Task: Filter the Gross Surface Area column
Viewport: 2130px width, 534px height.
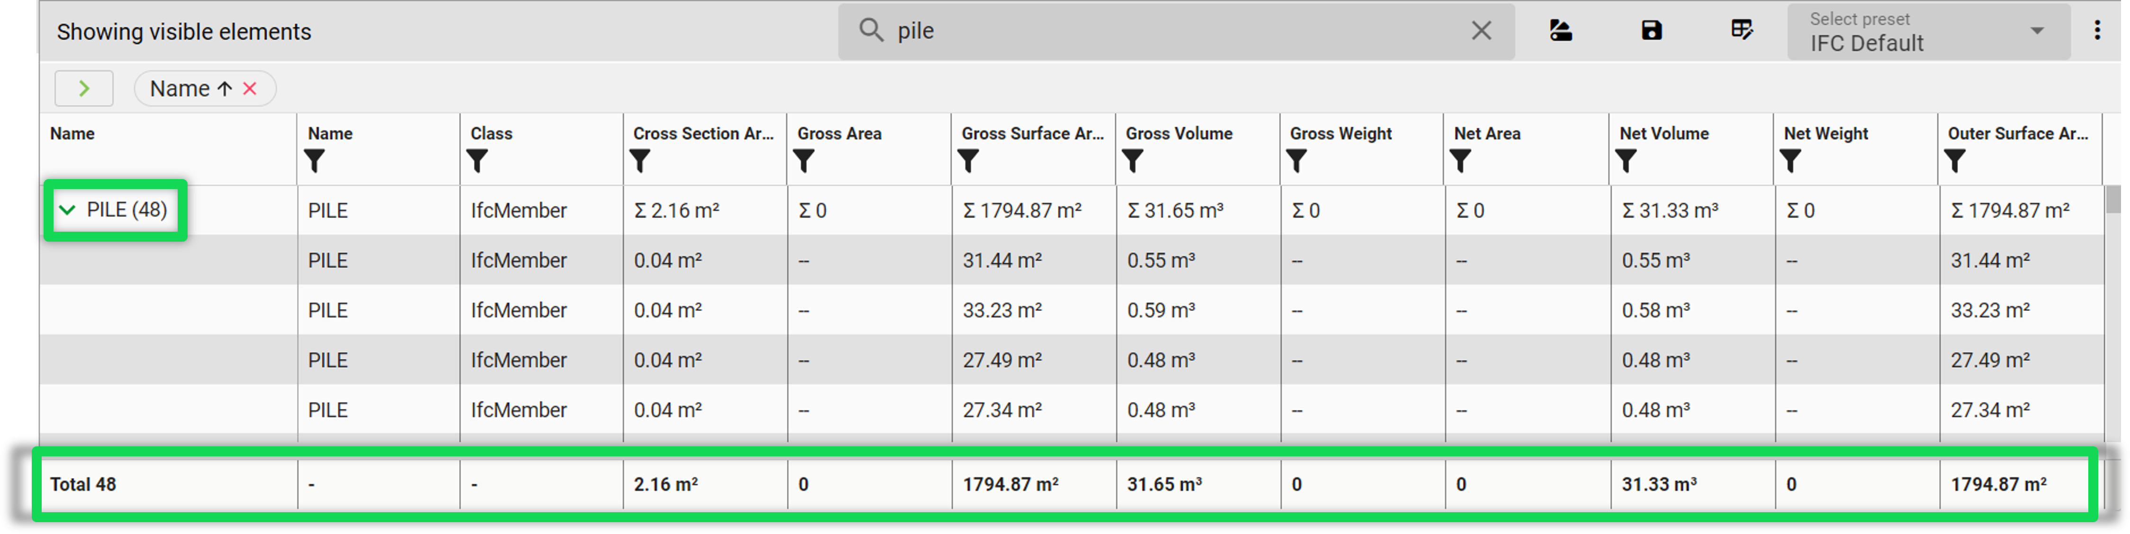Action: coord(968,161)
